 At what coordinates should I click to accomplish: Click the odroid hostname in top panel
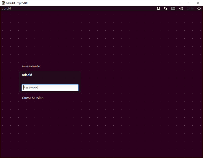pos(6,8)
